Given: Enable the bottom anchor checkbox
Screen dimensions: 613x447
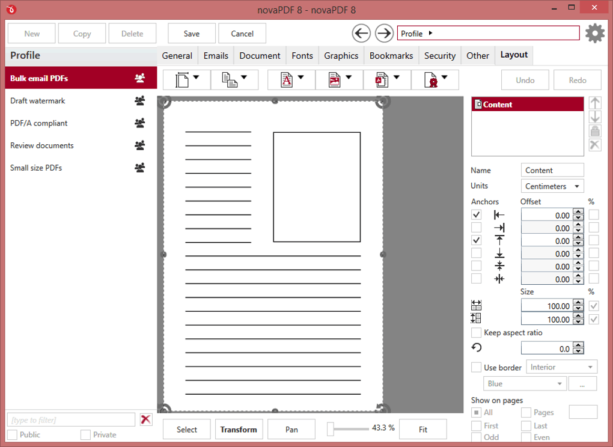Looking at the screenshot, I should click(476, 253).
